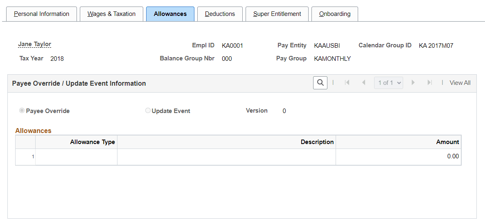The image size is (485, 224).
Task: Open the 1 of 1 row dropdown
Action: click(388, 83)
